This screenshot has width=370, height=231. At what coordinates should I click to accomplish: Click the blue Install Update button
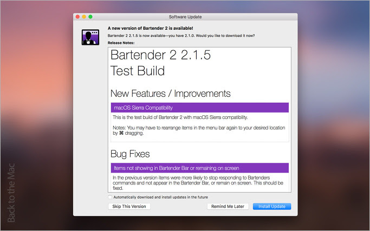(x=272, y=206)
